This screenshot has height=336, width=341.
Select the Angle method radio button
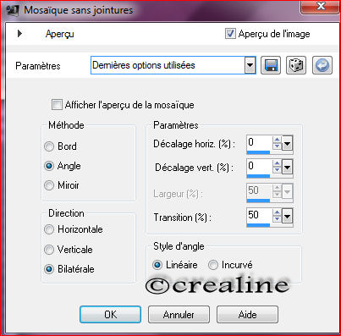[49, 166]
